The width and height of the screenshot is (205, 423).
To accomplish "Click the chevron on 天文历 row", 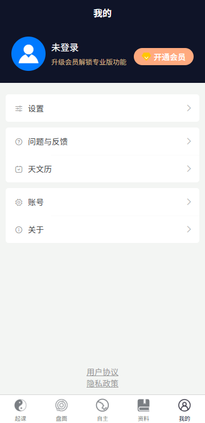I will (189, 169).
